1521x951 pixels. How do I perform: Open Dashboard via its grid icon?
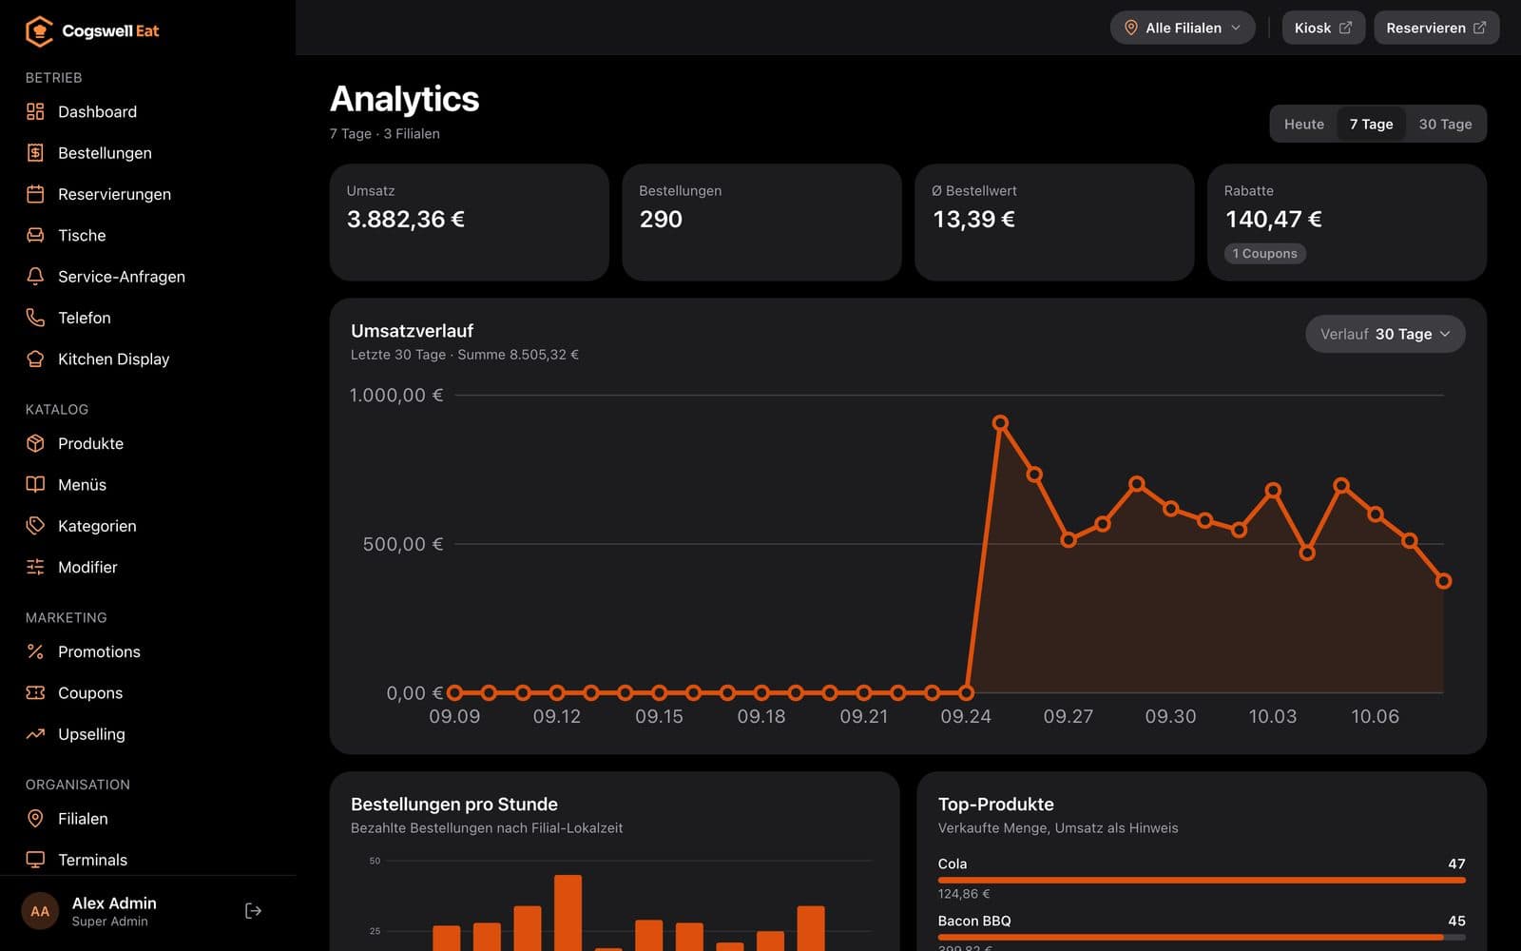pyautogui.click(x=35, y=111)
